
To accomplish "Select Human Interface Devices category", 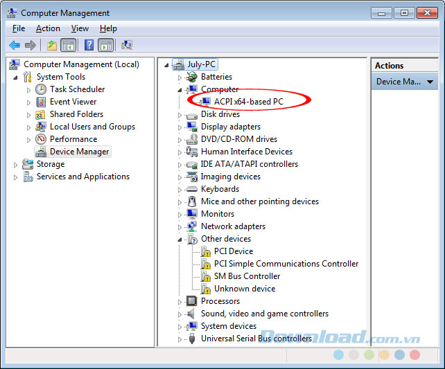I will pos(247,152).
